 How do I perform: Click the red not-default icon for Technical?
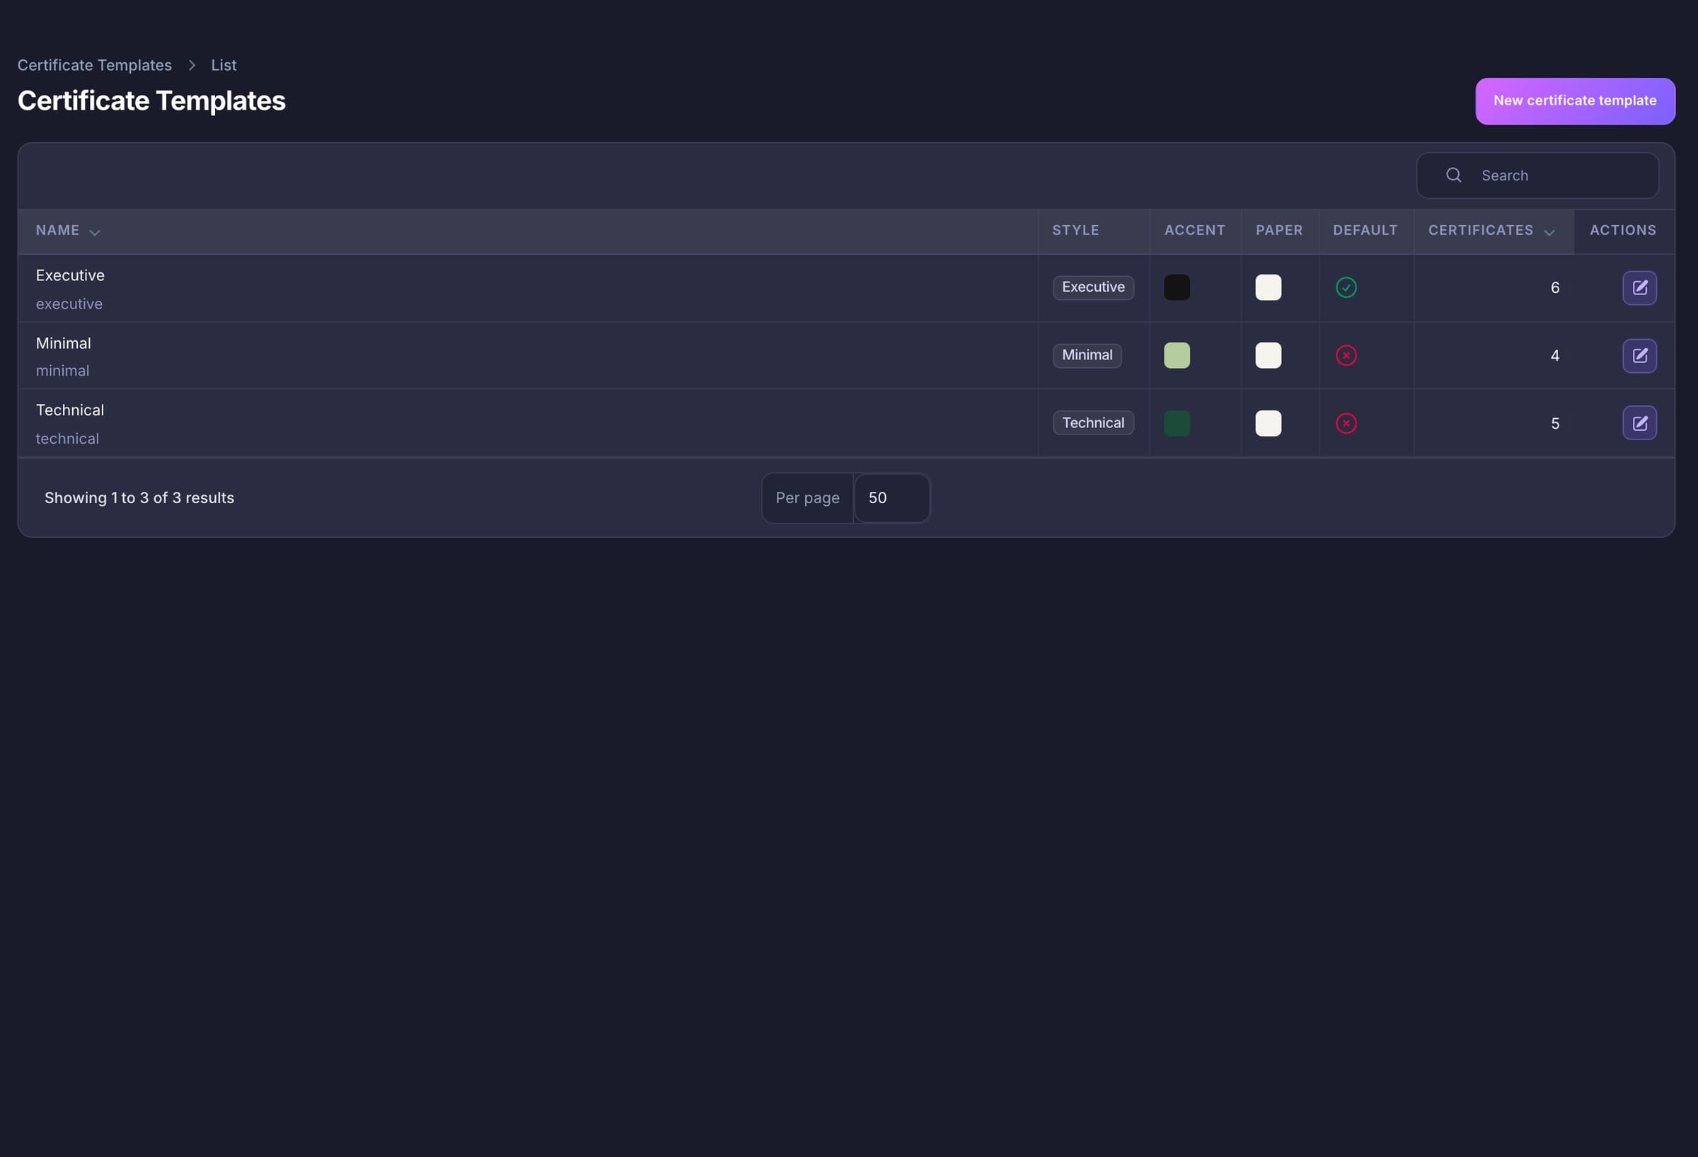(x=1346, y=423)
